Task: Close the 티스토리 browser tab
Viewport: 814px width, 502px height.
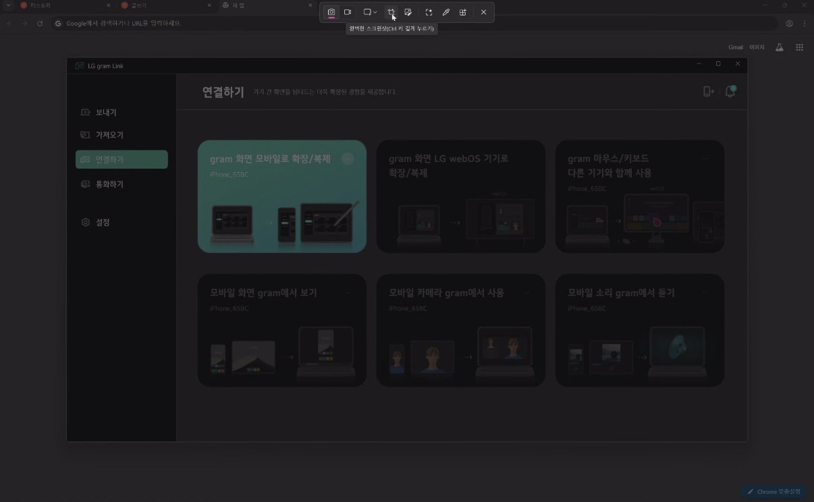Action: (x=108, y=5)
